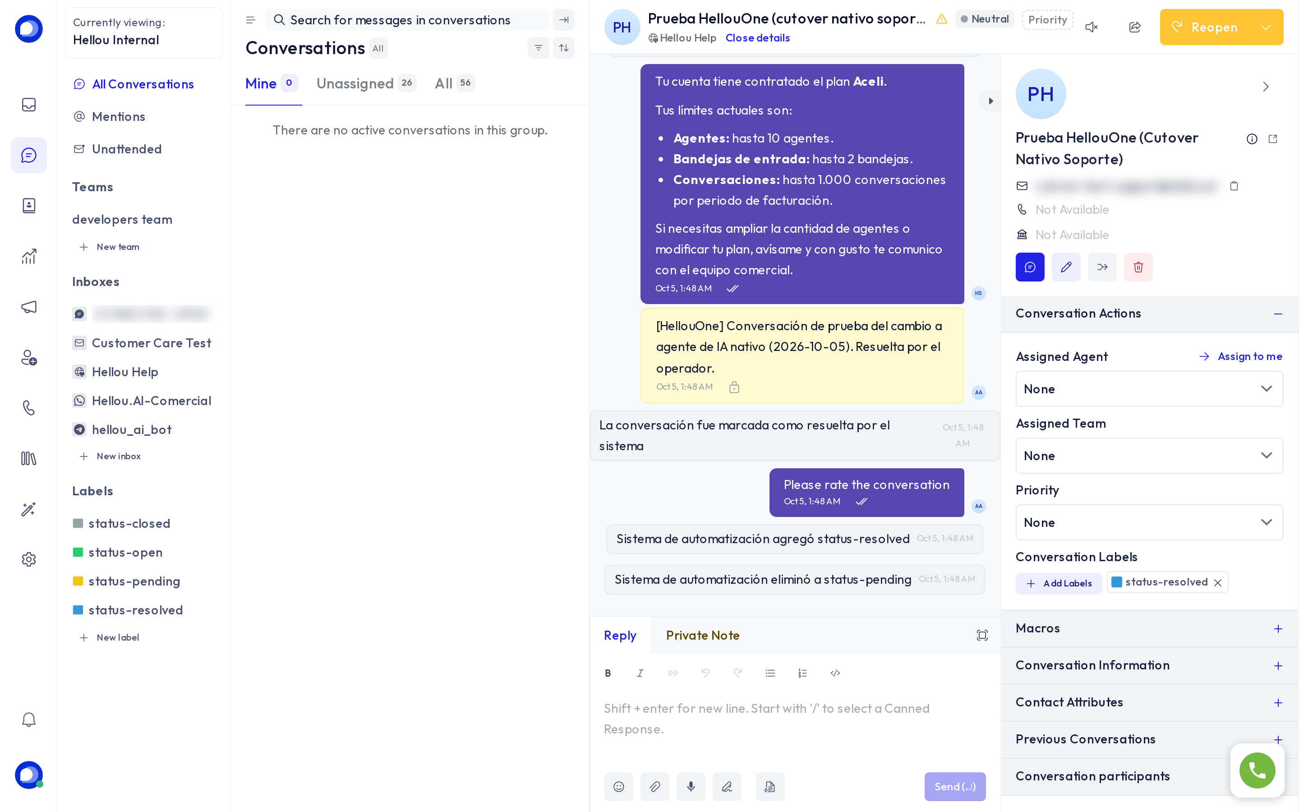Click the Close details link

point(757,38)
